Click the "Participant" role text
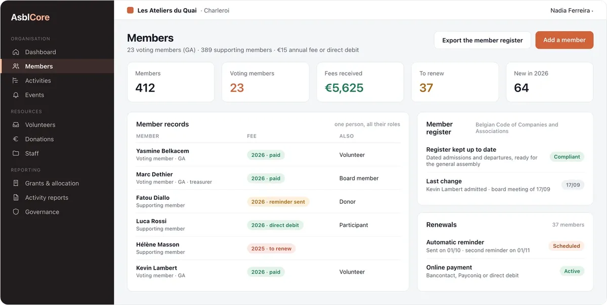The width and height of the screenshot is (607, 305). point(354,225)
